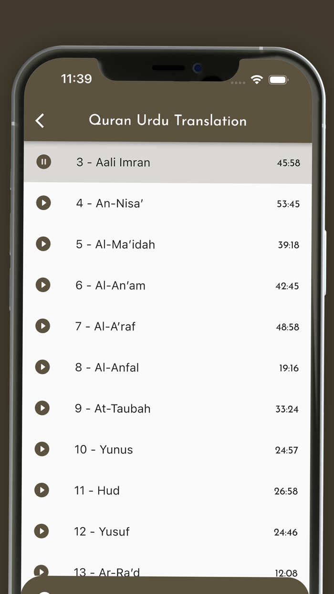The width and height of the screenshot is (334, 594).
Task: Play Surah Al-Ma'idah audio
Action: (43, 244)
